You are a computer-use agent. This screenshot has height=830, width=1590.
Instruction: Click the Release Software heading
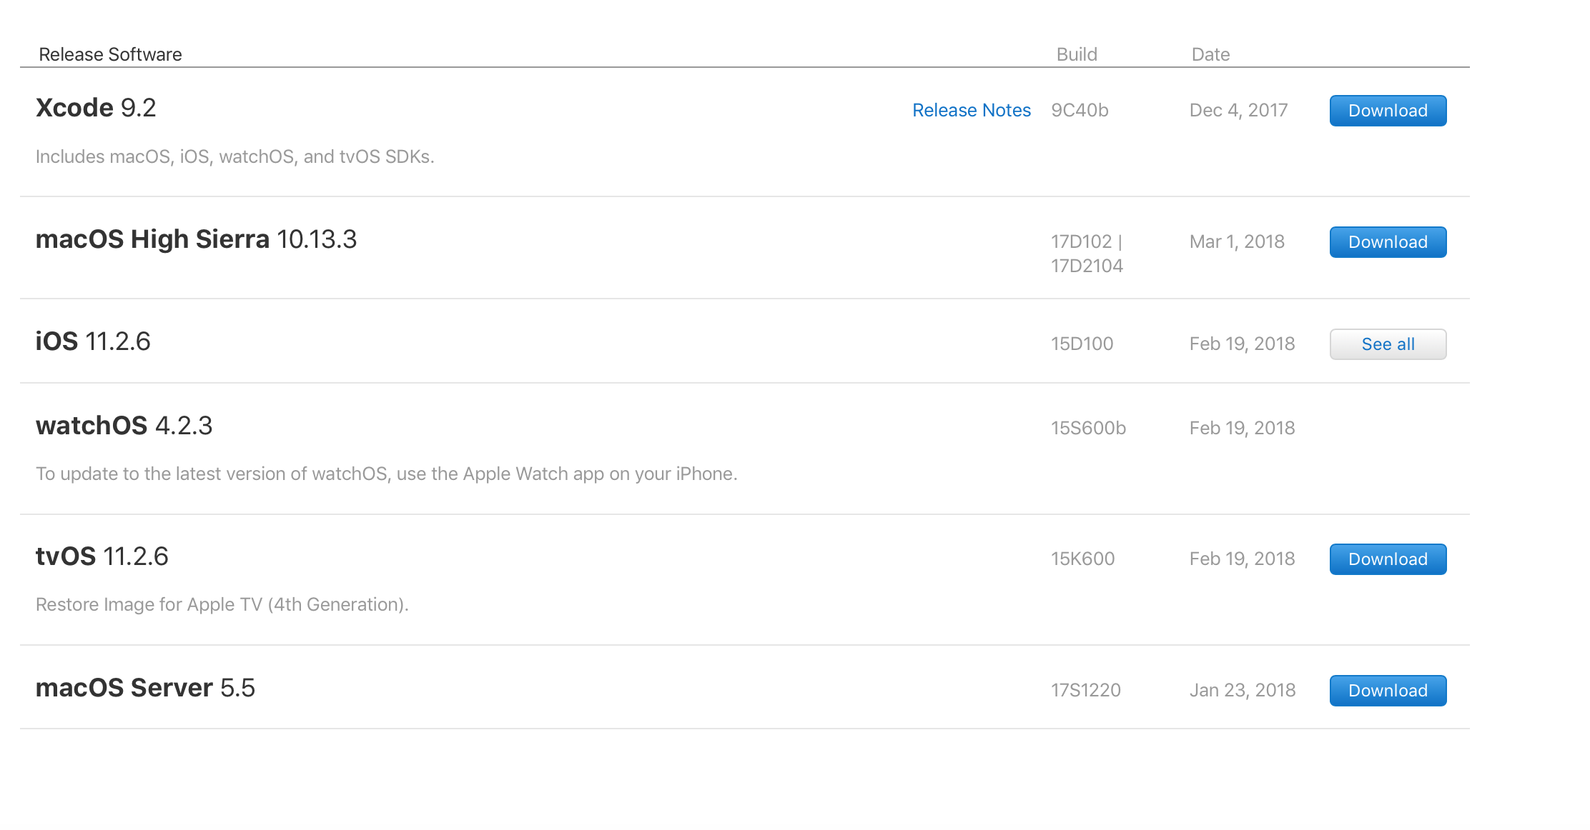[x=110, y=54]
